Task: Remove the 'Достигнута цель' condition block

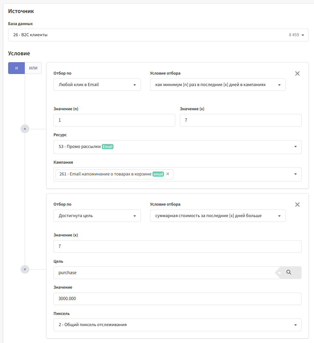Action: pyautogui.click(x=297, y=204)
